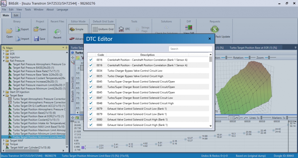Open project via folder icon

(x=36, y=29)
